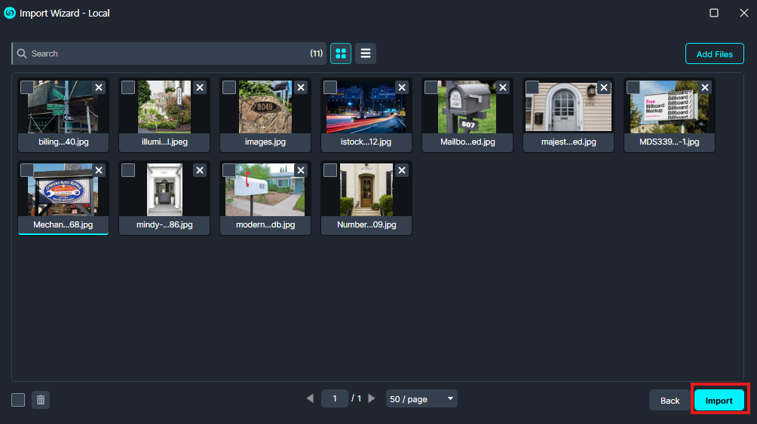The width and height of the screenshot is (757, 424).
Task: Remove the Mailbox image with X icon
Action: (503, 87)
